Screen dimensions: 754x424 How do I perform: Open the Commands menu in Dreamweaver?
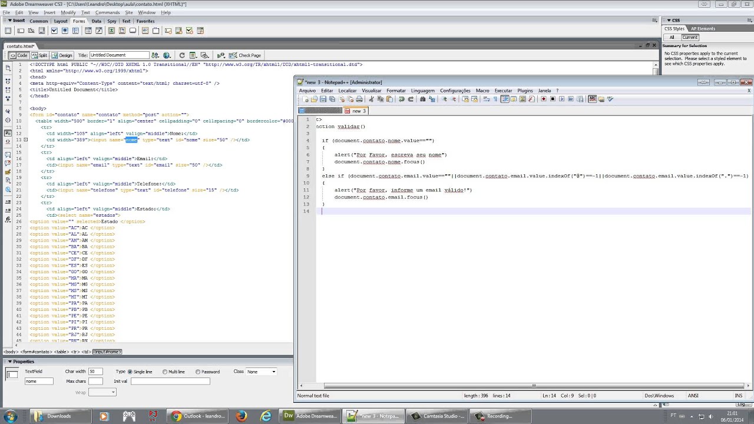coord(107,12)
